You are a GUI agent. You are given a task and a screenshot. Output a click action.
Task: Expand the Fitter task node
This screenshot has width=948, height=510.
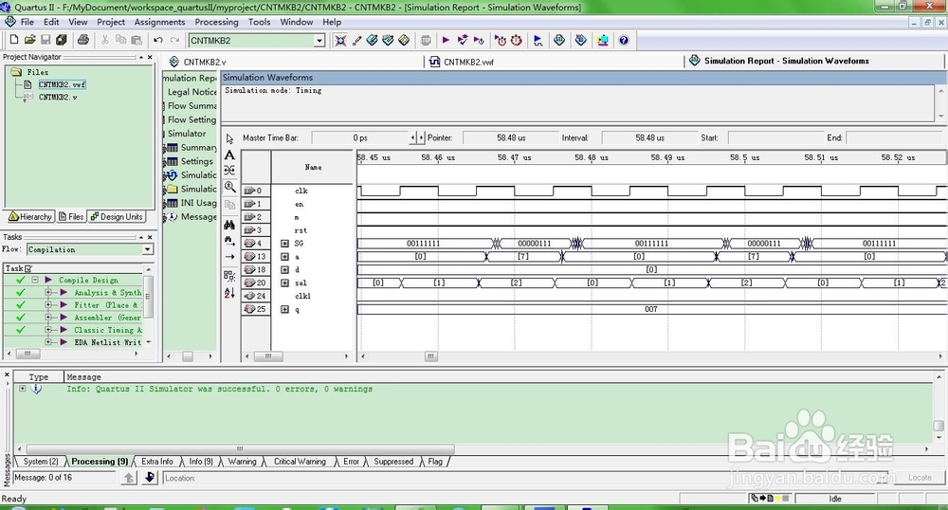tap(48, 305)
